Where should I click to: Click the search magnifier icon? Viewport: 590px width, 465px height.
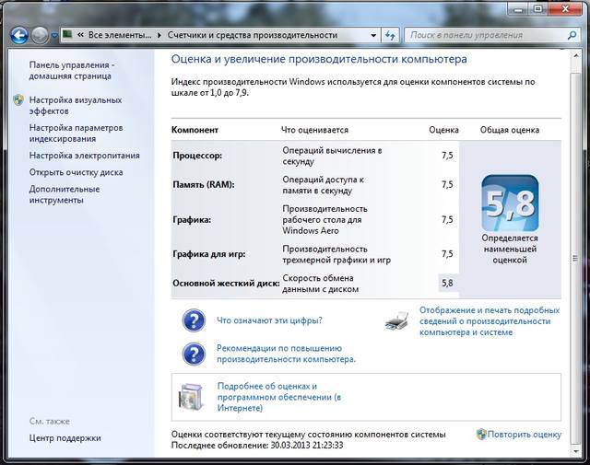(571, 35)
